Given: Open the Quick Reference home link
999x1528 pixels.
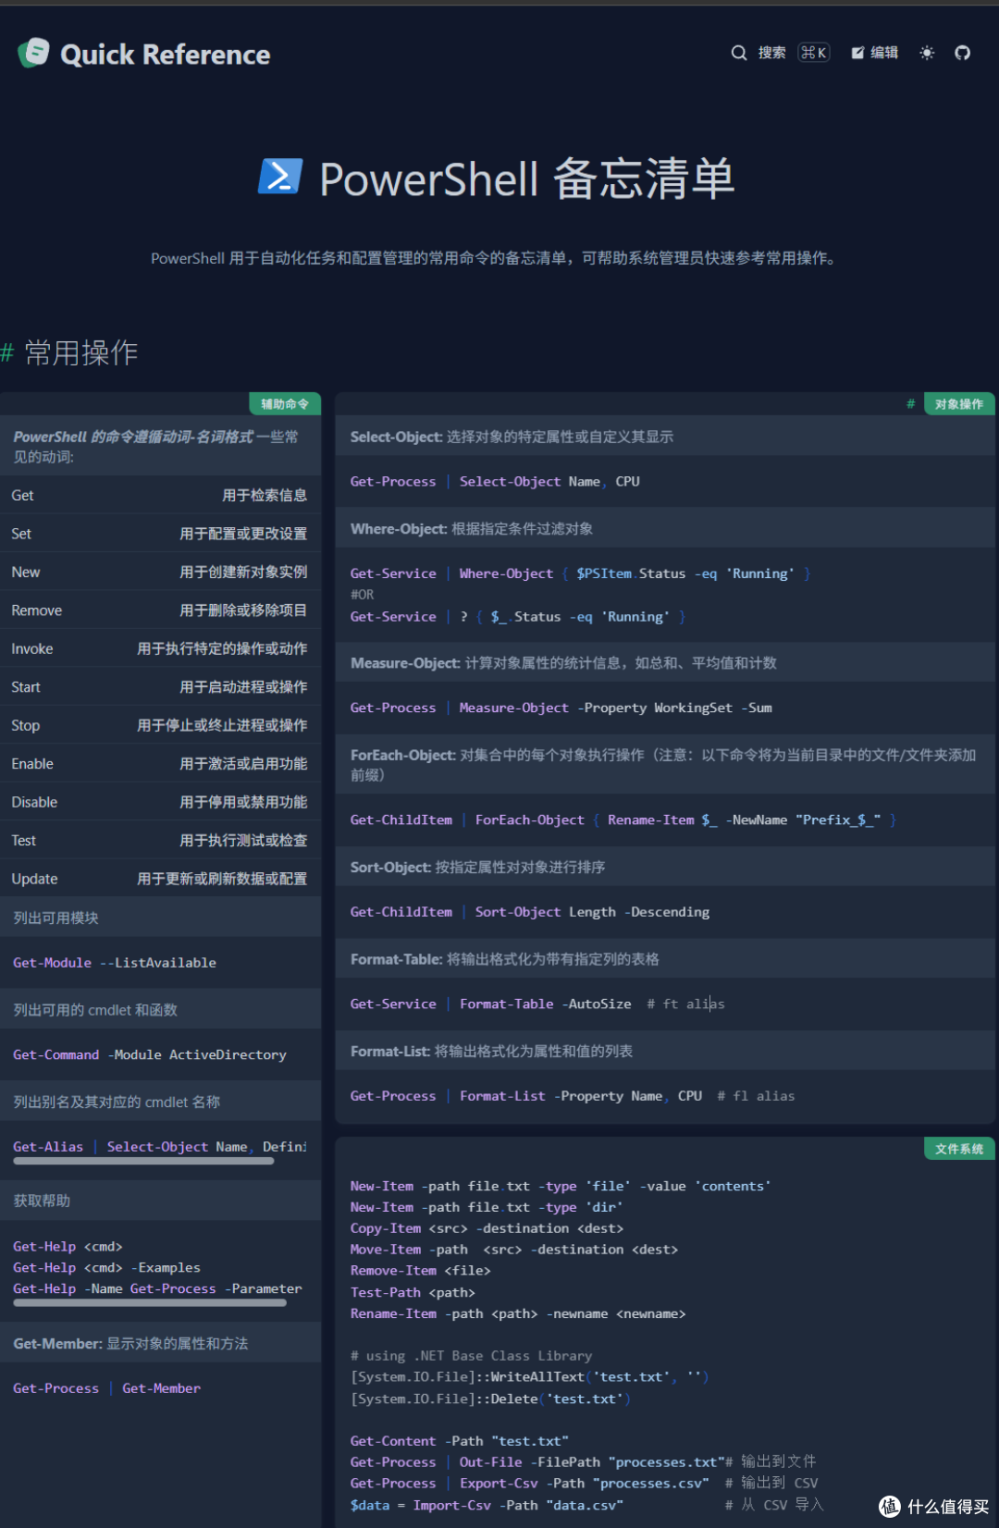Looking at the screenshot, I should point(144,55).
